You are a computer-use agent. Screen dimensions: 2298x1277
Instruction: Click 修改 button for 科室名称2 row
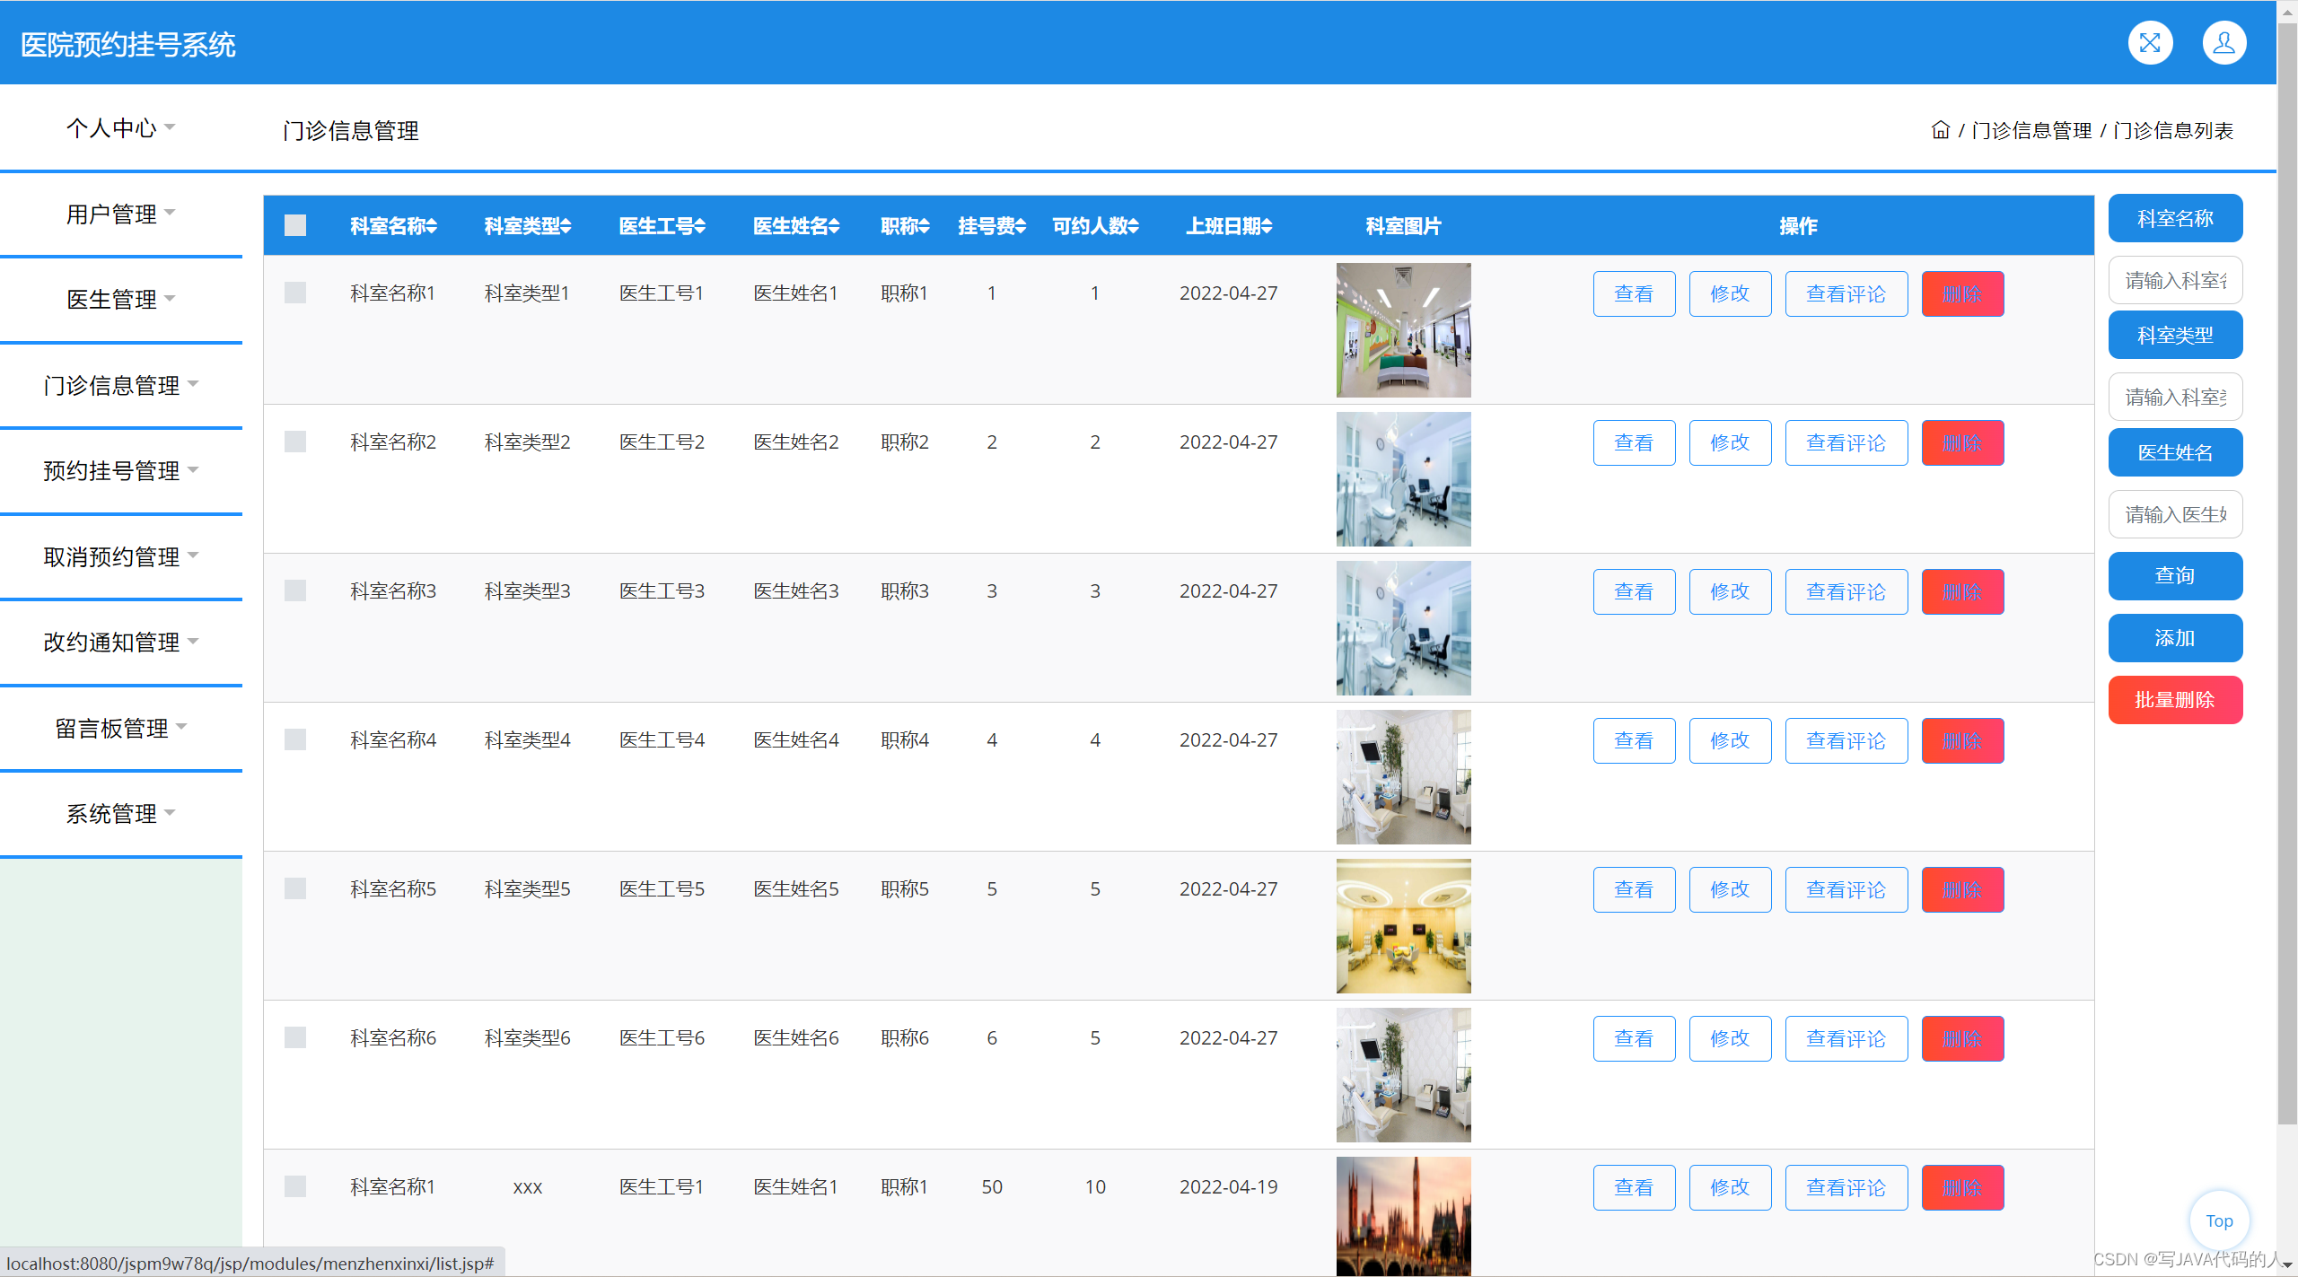click(x=1730, y=442)
